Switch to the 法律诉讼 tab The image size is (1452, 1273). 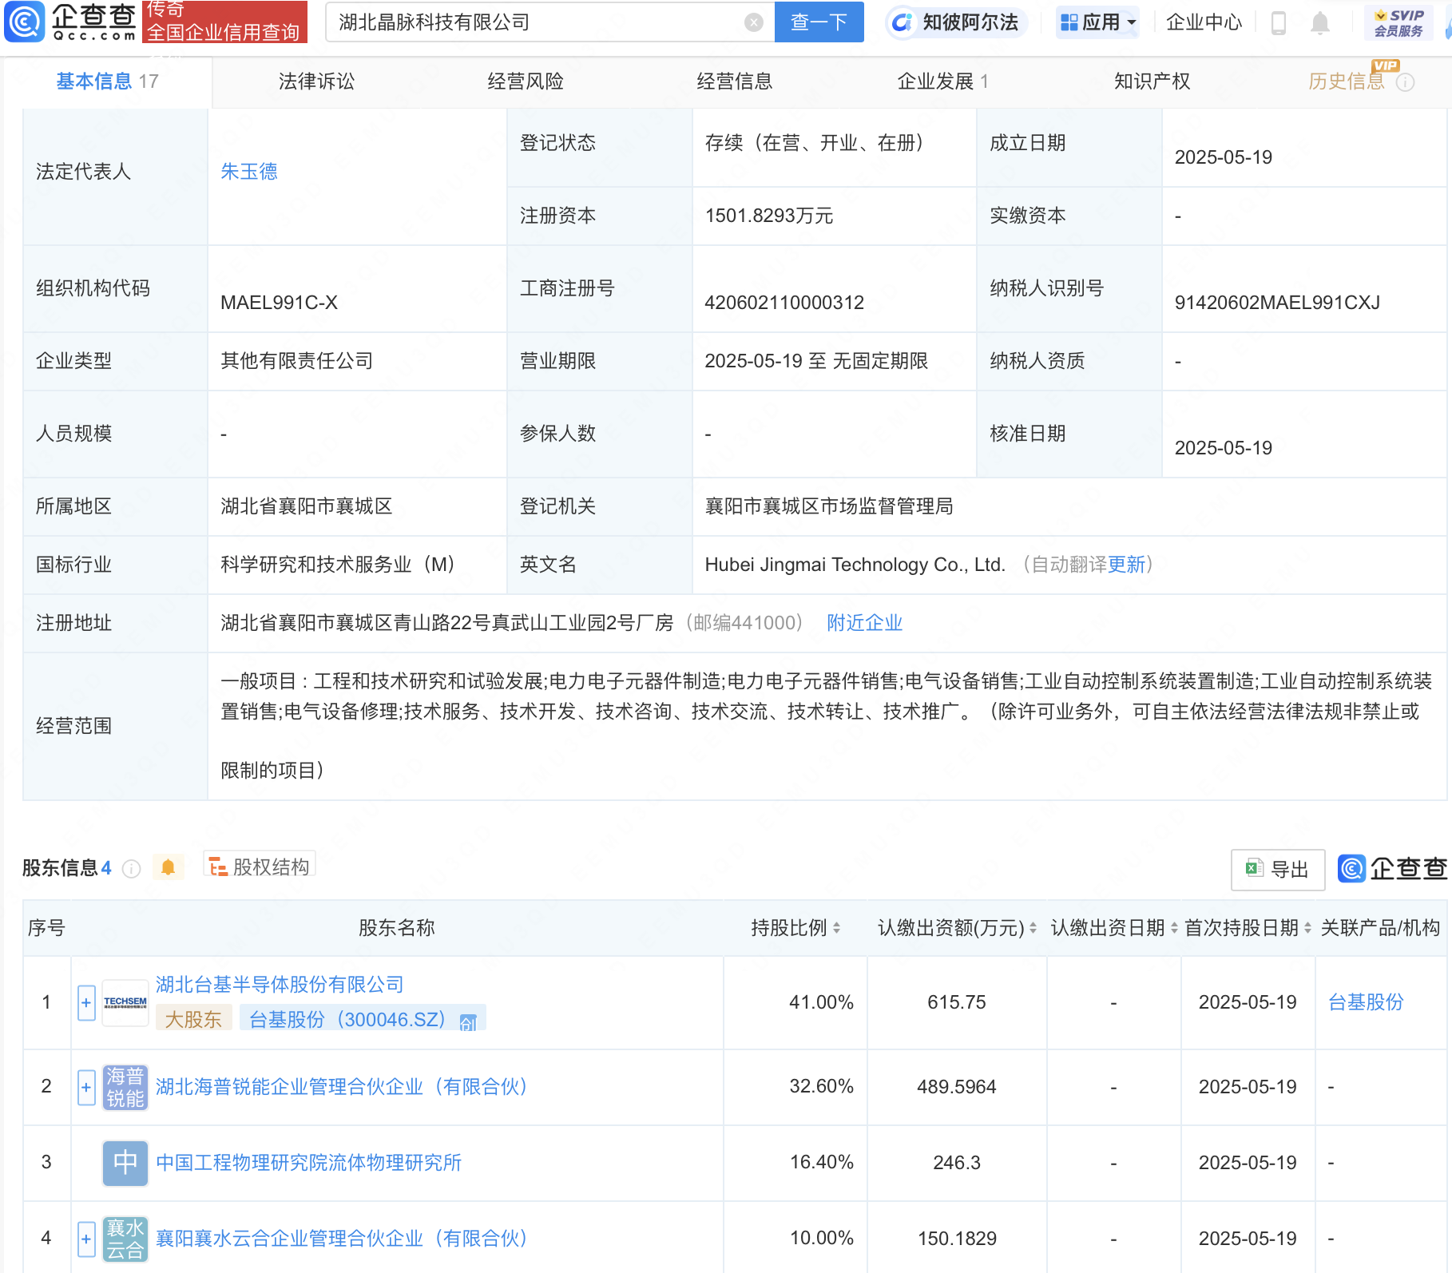(x=316, y=81)
